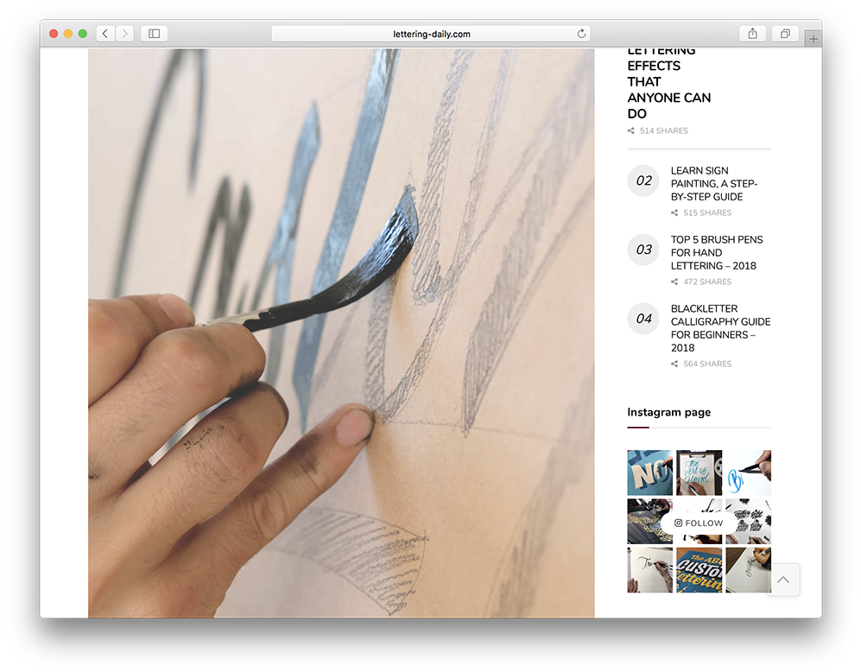Open a new tab
This screenshot has width=861, height=672.
click(x=813, y=37)
